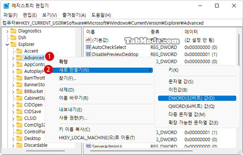Click the BamThrottling folder icon
243x155 pixels.
pyautogui.click(x=19, y=78)
